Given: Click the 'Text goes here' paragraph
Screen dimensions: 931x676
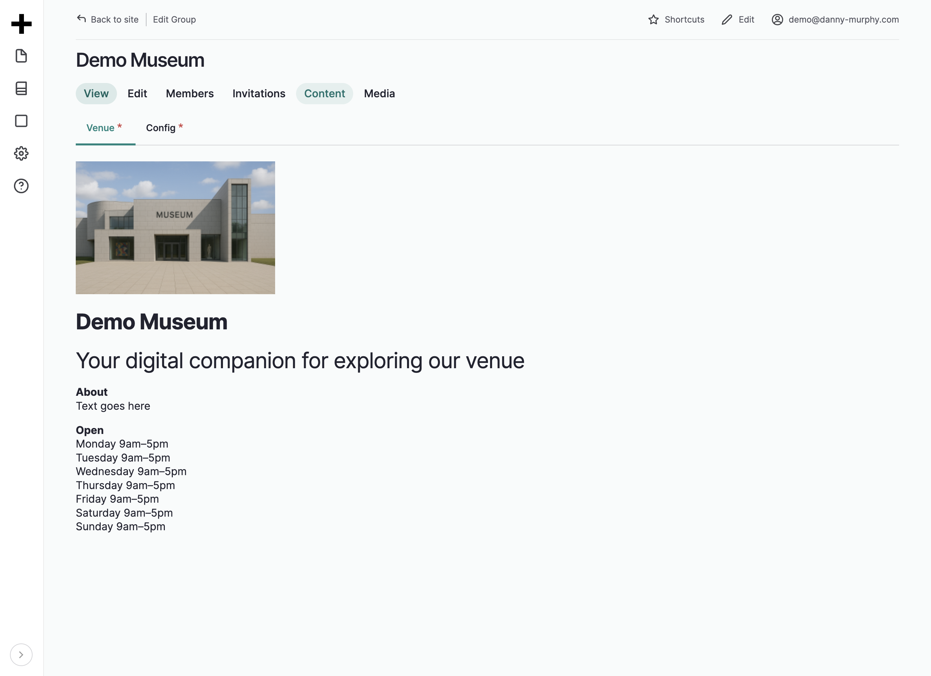Looking at the screenshot, I should coord(113,406).
